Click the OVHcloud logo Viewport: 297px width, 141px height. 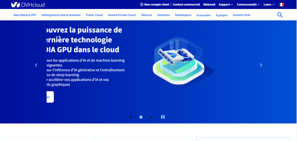28,5
